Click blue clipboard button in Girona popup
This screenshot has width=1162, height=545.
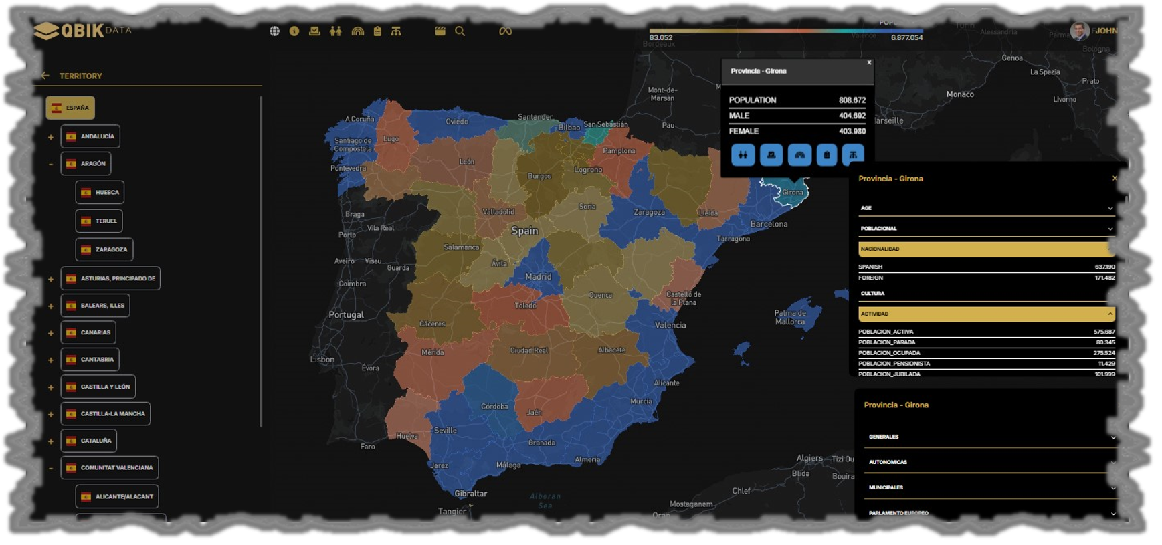tap(826, 155)
